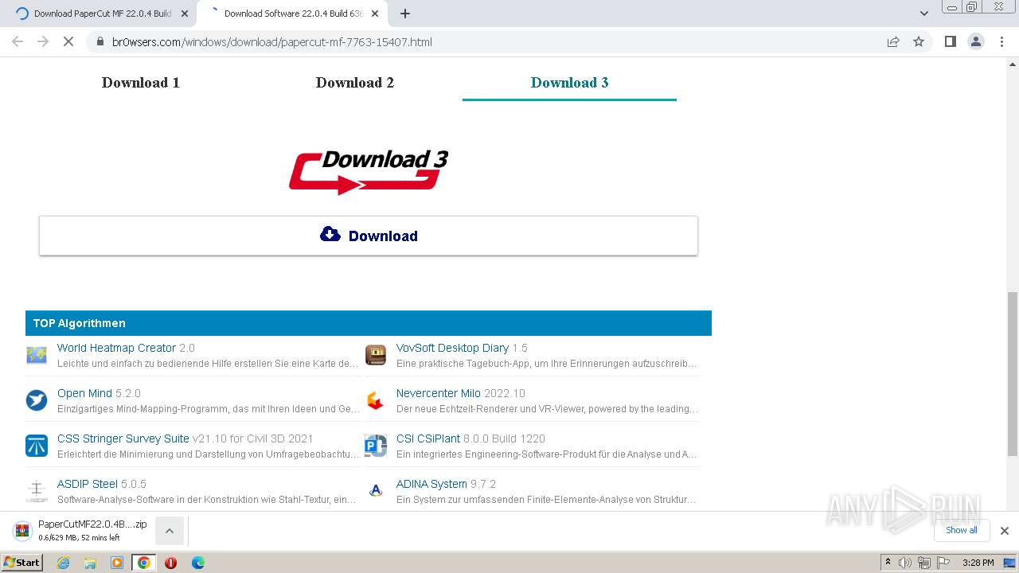Click the page vertical scrollbar

tap(1013, 374)
